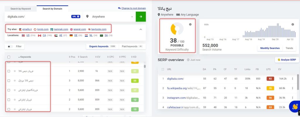Click the digikala.com/ domain input field

pos(38,17)
